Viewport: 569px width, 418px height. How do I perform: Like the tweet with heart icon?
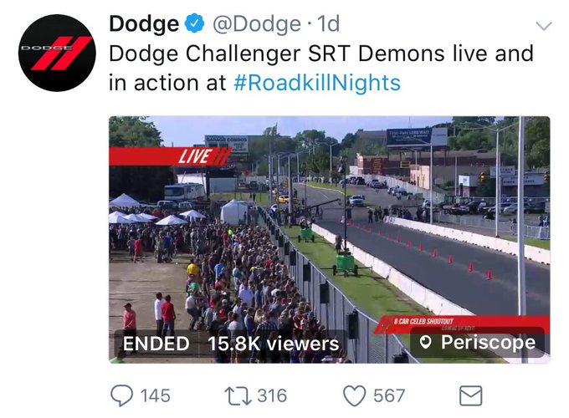click(355, 396)
